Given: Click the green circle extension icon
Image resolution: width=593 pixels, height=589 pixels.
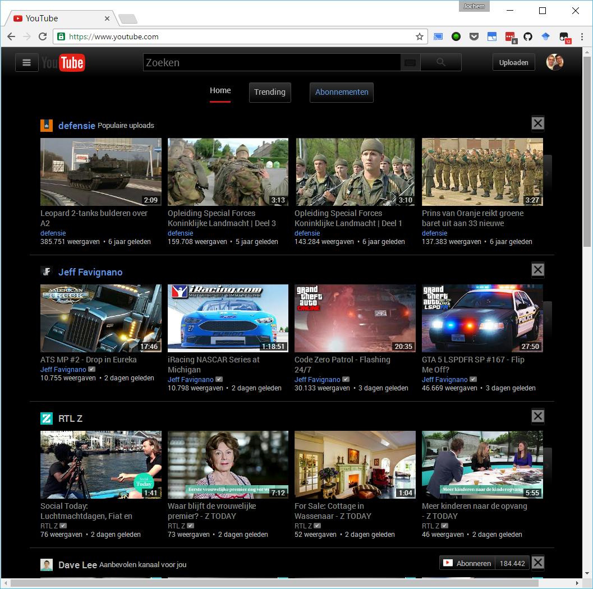Looking at the screenshot, I should [456, 36].
